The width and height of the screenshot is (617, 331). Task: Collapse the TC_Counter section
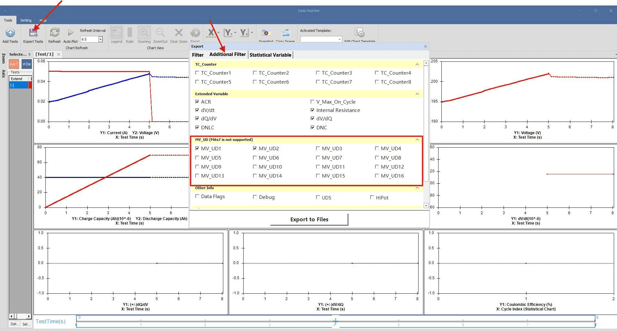(417, 64)
